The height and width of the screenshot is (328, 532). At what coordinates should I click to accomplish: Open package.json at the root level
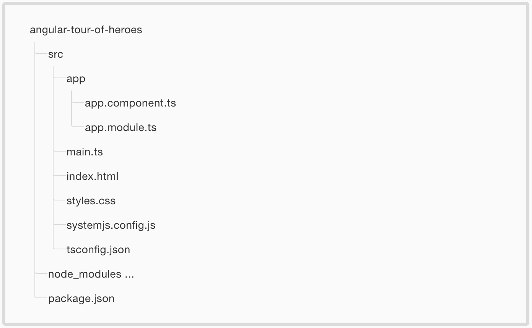pos(81,299)
